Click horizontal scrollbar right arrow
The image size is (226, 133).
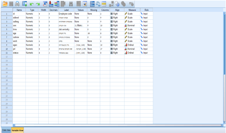222,125
